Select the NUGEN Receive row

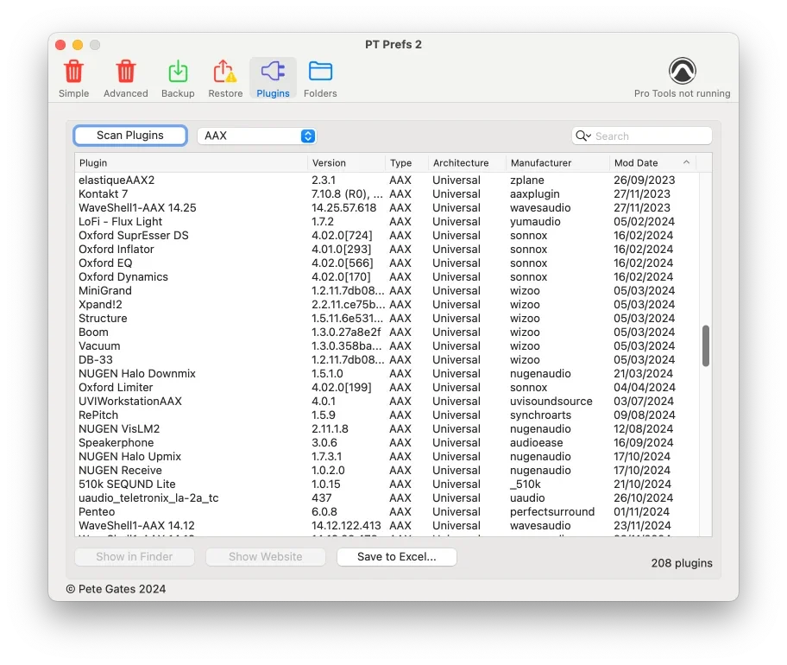click(387, 470)
